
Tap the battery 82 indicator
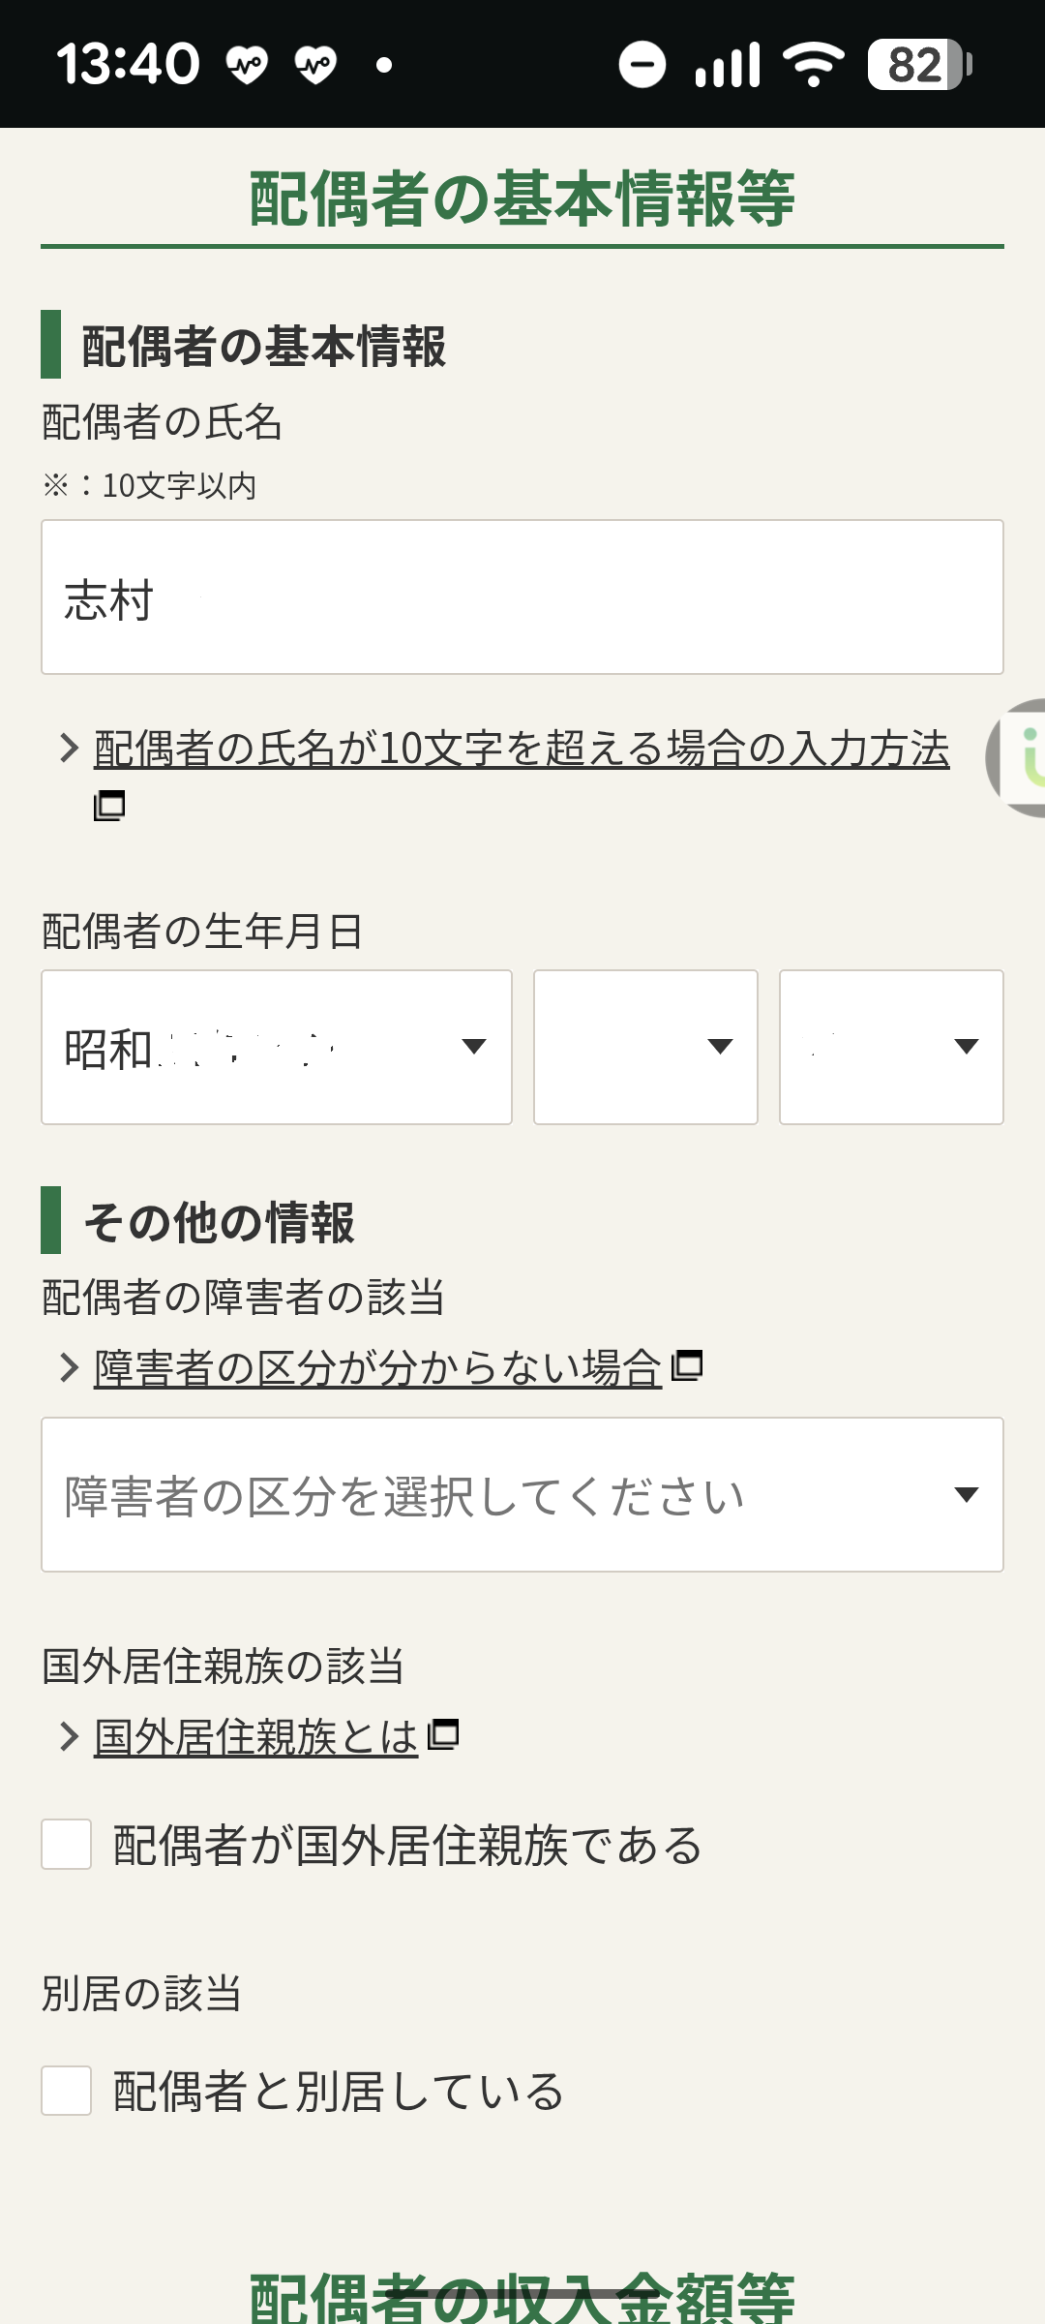coord(919,65)
